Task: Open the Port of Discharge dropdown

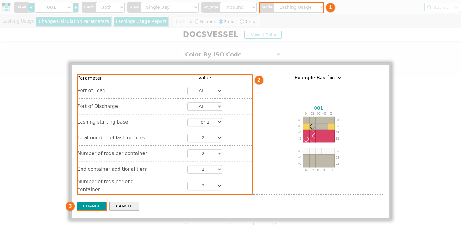Action: pyautogui.click(x=205, y=106)
